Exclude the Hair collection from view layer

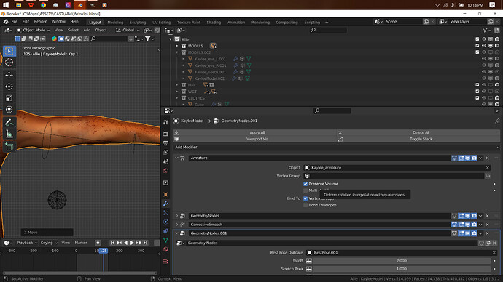pyautogui.click(x=477, y=85)
